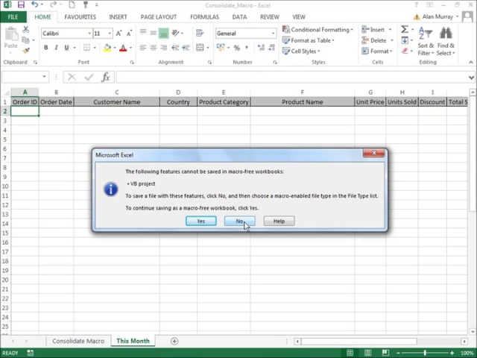477x358 pixels.
Task: Click Help in the Microsoft Excel dialog
Action: pyautogui.click(x=279, y=221)
